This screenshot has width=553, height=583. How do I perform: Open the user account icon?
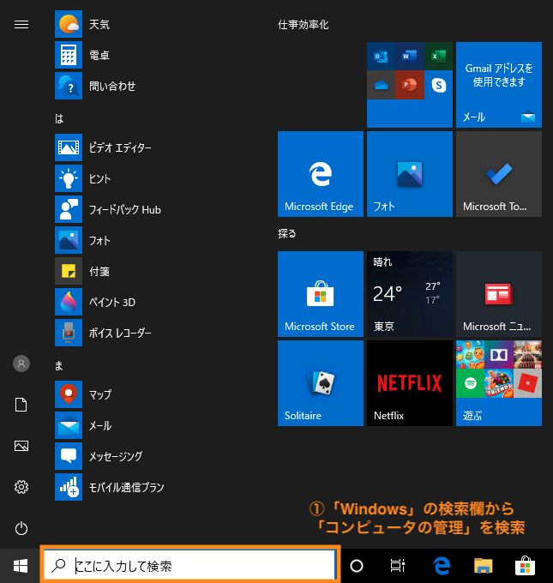[21, 364]
